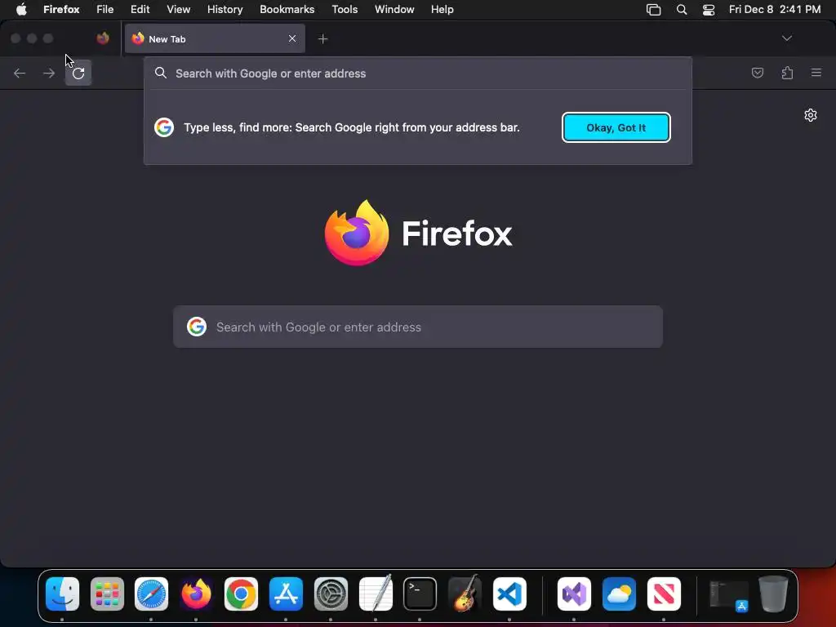Open App Store from the Dock
This screenshot has height=627, width=836.
(x=286, y=594)
